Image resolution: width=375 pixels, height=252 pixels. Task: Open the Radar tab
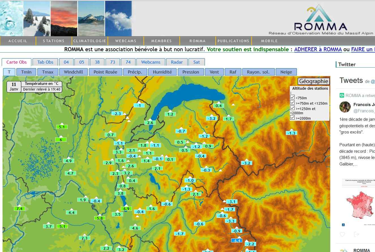(177, 62)
